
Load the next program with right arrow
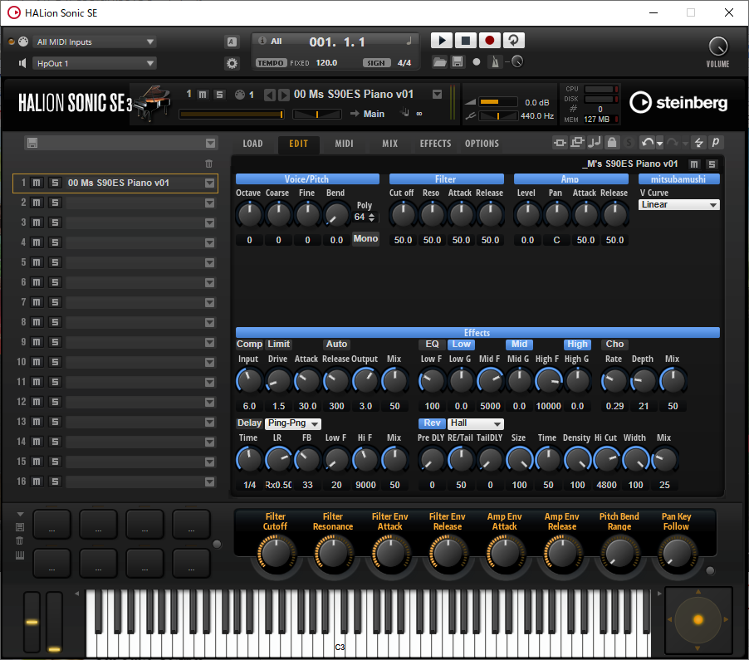[x=283, y=95]
